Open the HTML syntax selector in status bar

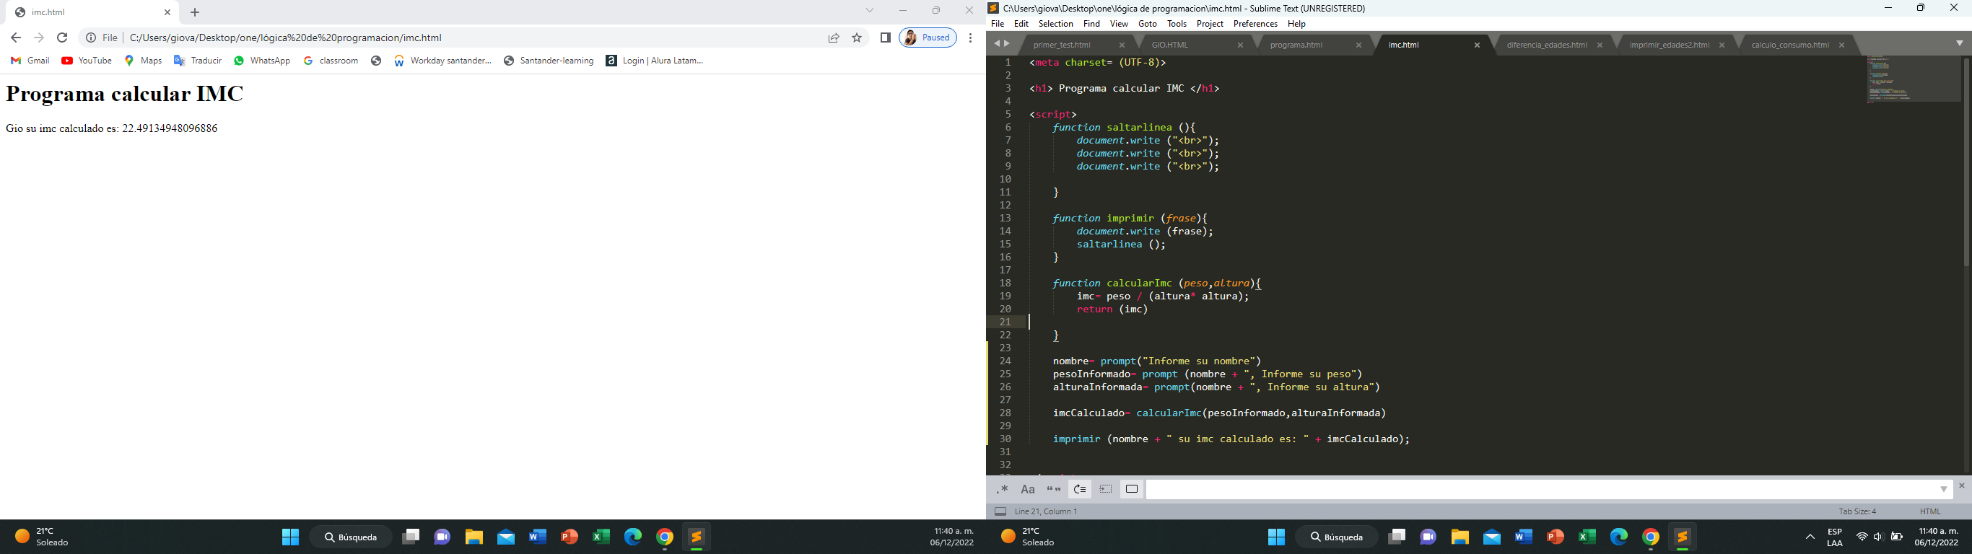click(x=1929, y=512)
